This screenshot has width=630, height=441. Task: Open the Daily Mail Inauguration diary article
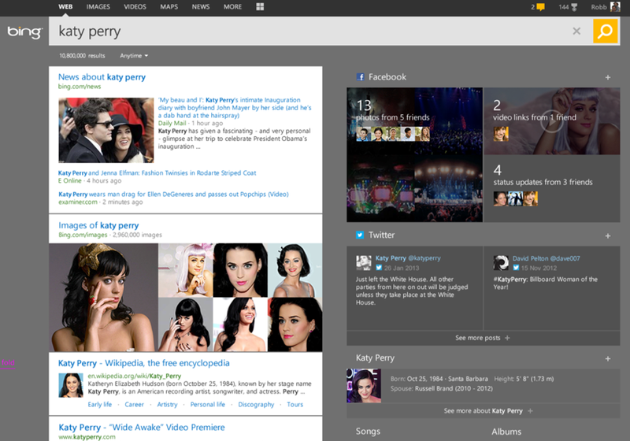(x=235, y=108)
